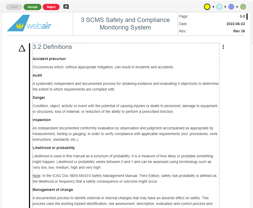Mark the section as Accepted
253x208 pixels.
32,7
